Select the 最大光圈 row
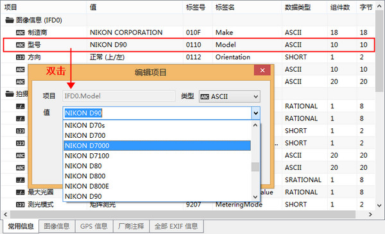 (188, 192)
